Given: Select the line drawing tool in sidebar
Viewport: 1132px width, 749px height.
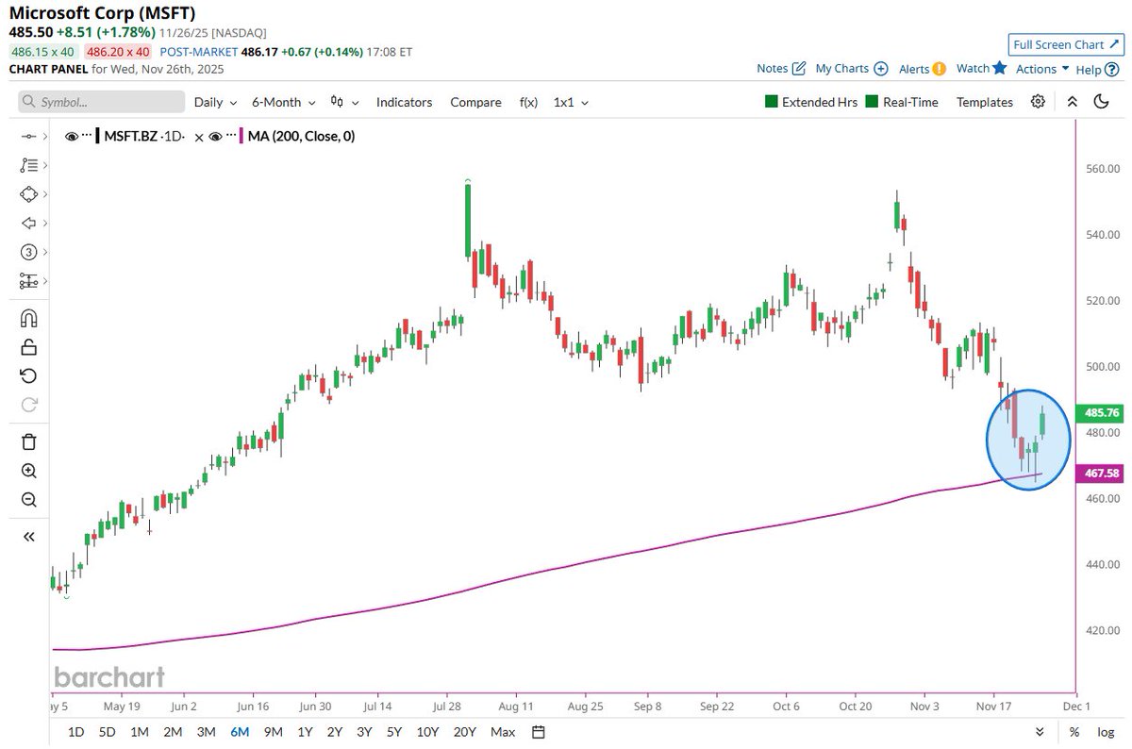Looking at the screenshot, I should pyautogui.click(x=28, y=137).
